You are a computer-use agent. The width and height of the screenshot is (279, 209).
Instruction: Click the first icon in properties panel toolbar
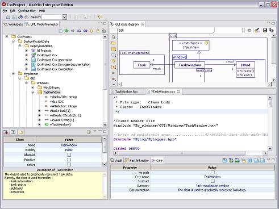click(x=6, y=132)
